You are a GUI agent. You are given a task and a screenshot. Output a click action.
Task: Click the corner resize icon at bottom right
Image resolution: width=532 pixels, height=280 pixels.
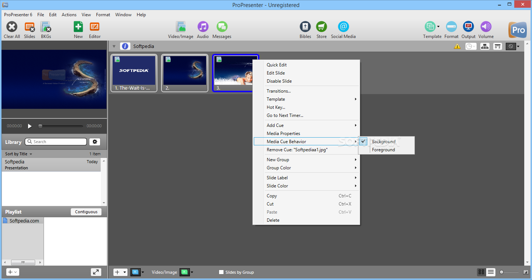[526, 272]
